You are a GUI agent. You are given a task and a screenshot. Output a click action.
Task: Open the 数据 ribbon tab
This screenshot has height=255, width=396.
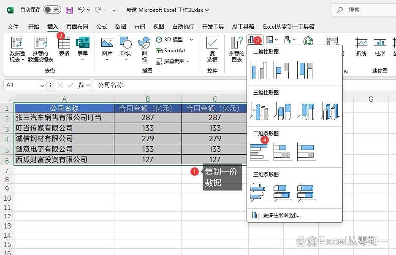point(121,27)
